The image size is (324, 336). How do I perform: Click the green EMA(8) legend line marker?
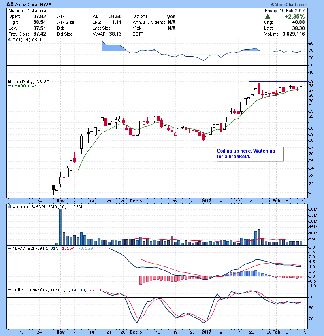[9, 86]
